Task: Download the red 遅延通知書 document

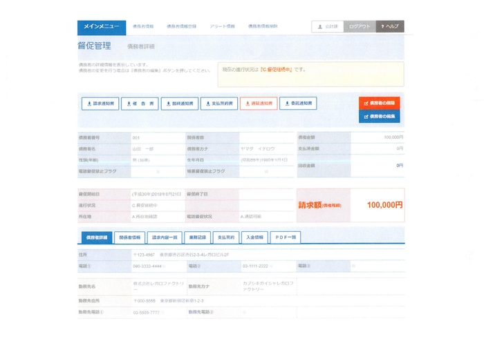Action: click(x=259, y=104)
